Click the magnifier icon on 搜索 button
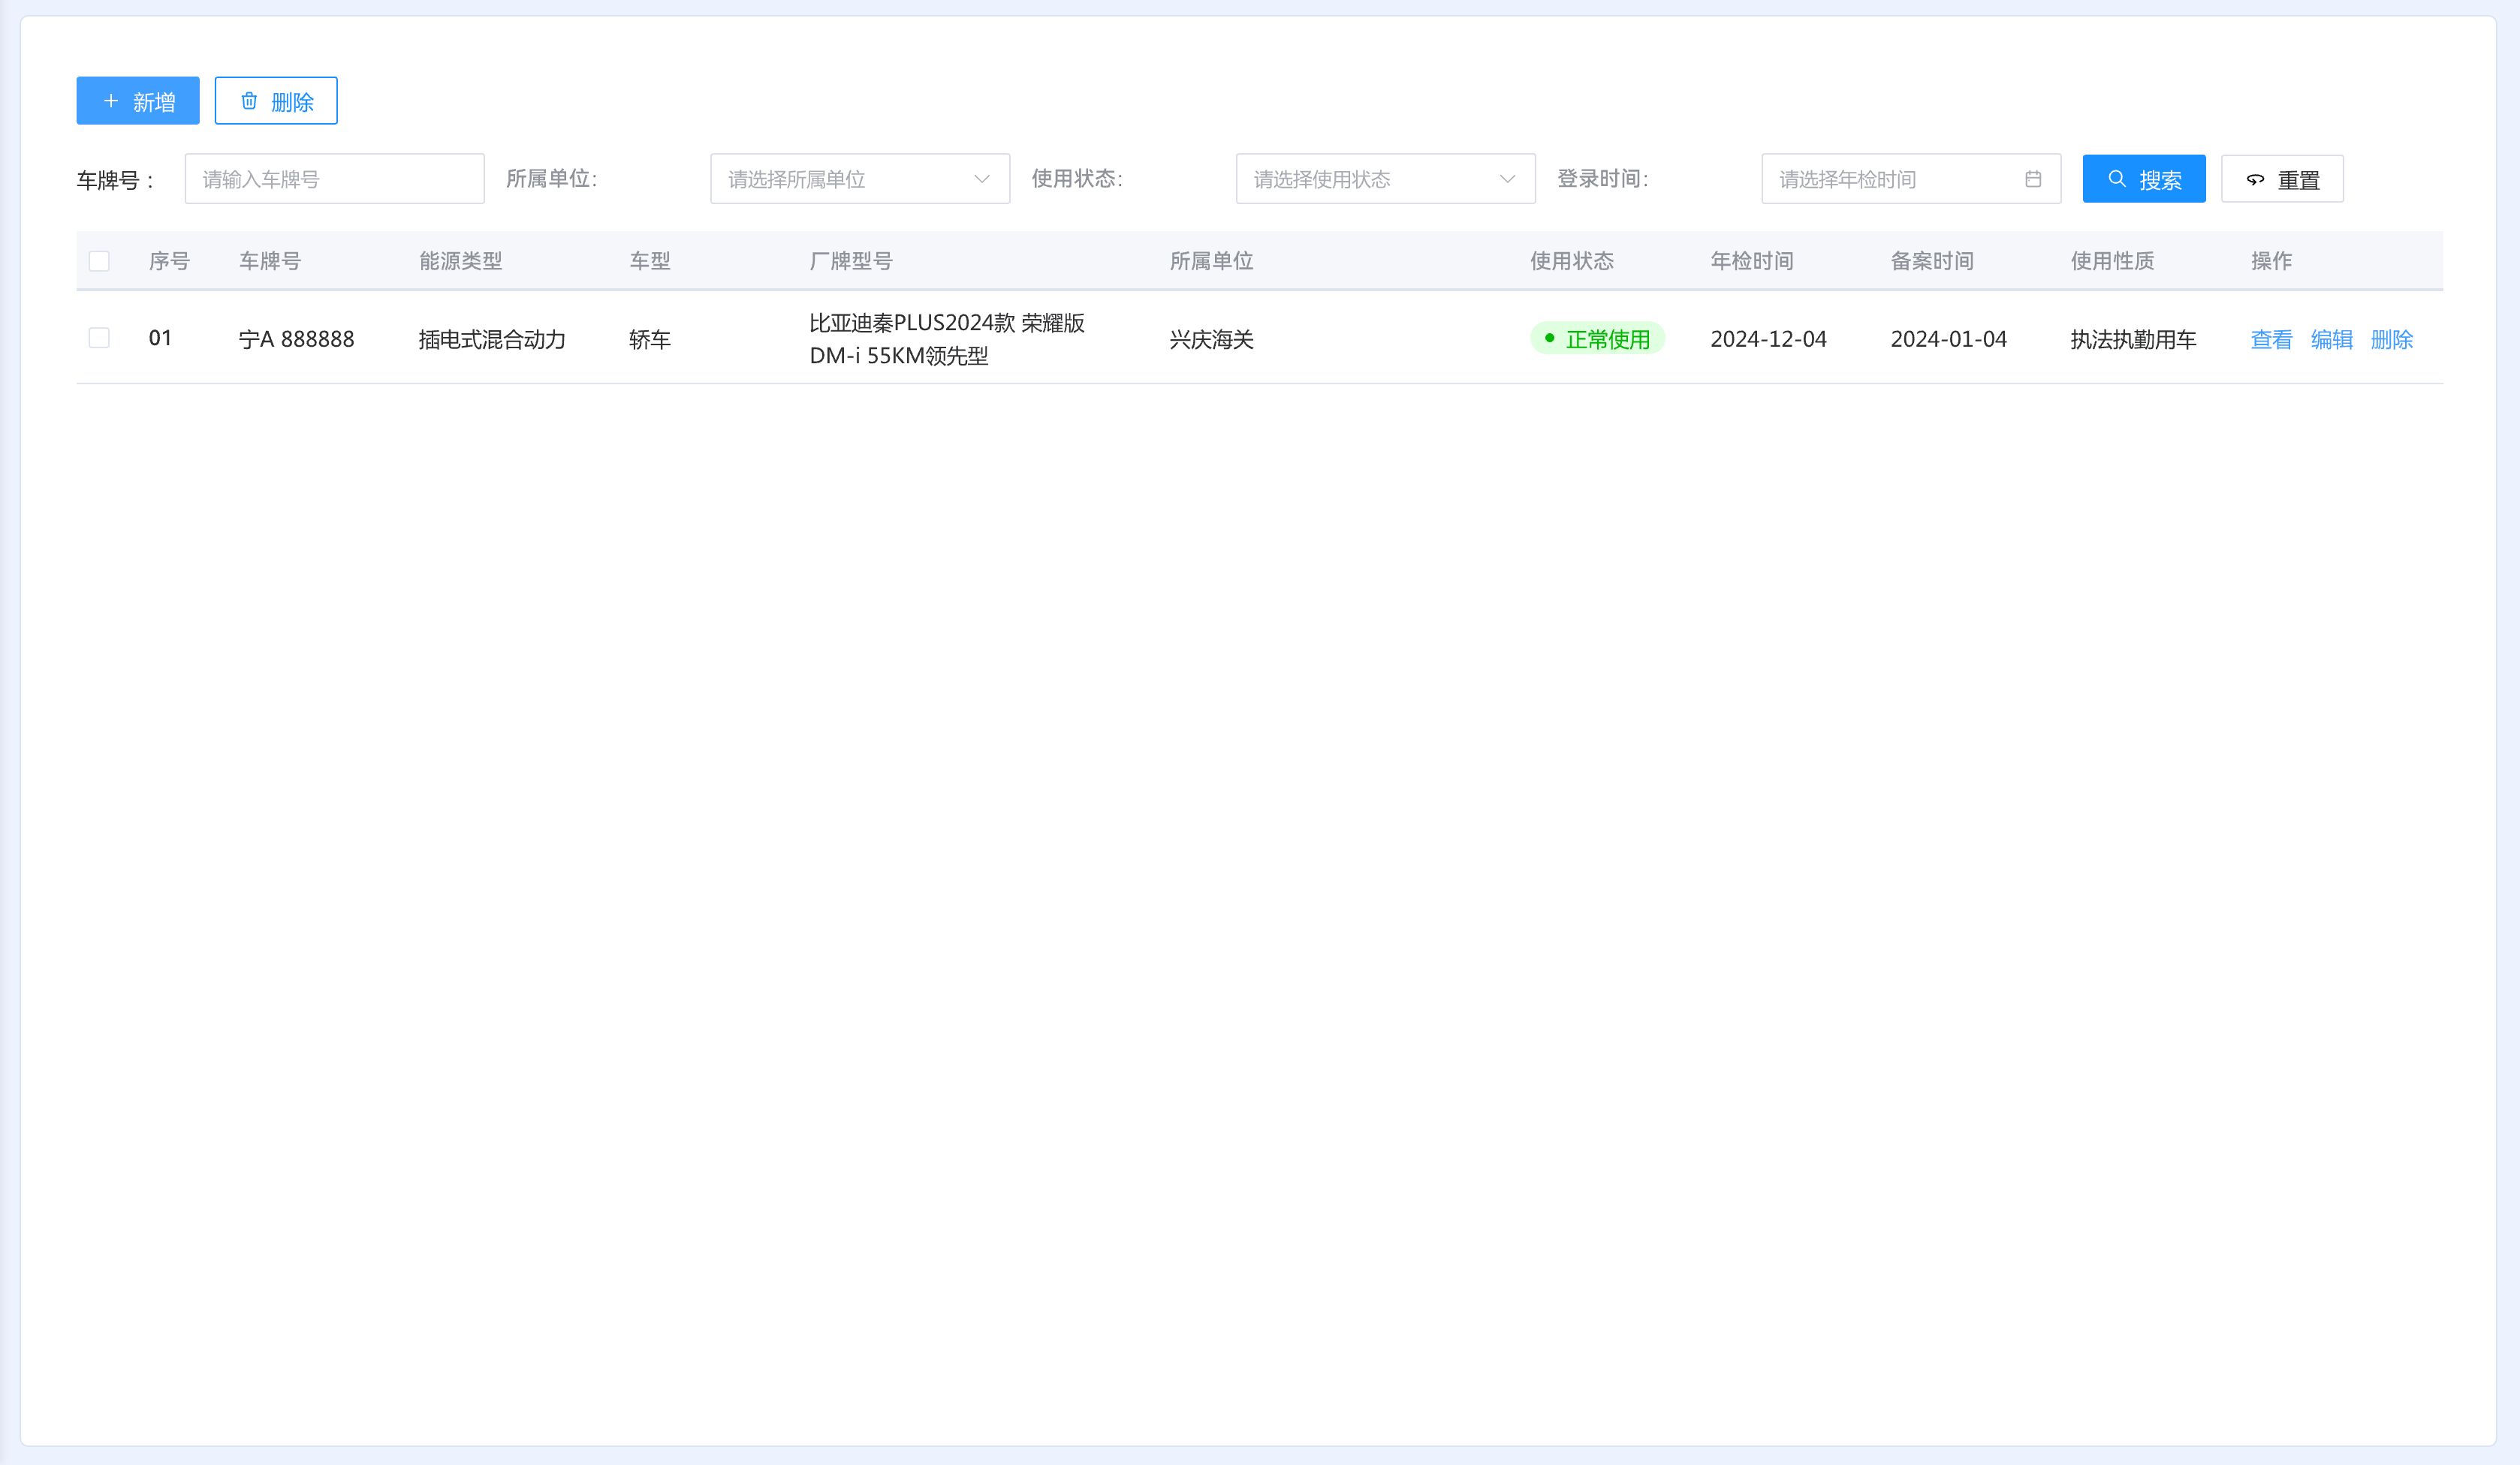 (2116, 179)
